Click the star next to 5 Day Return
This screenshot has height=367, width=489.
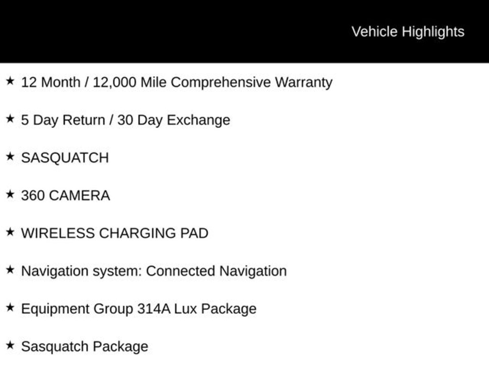point(10,119)
